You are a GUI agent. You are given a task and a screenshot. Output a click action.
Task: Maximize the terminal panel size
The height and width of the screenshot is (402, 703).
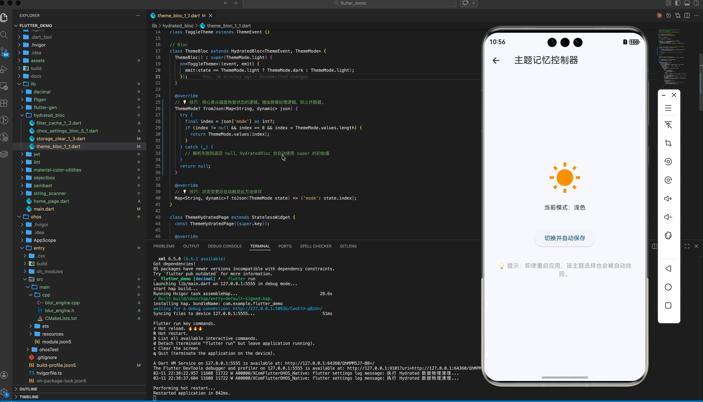pos(687,246)
